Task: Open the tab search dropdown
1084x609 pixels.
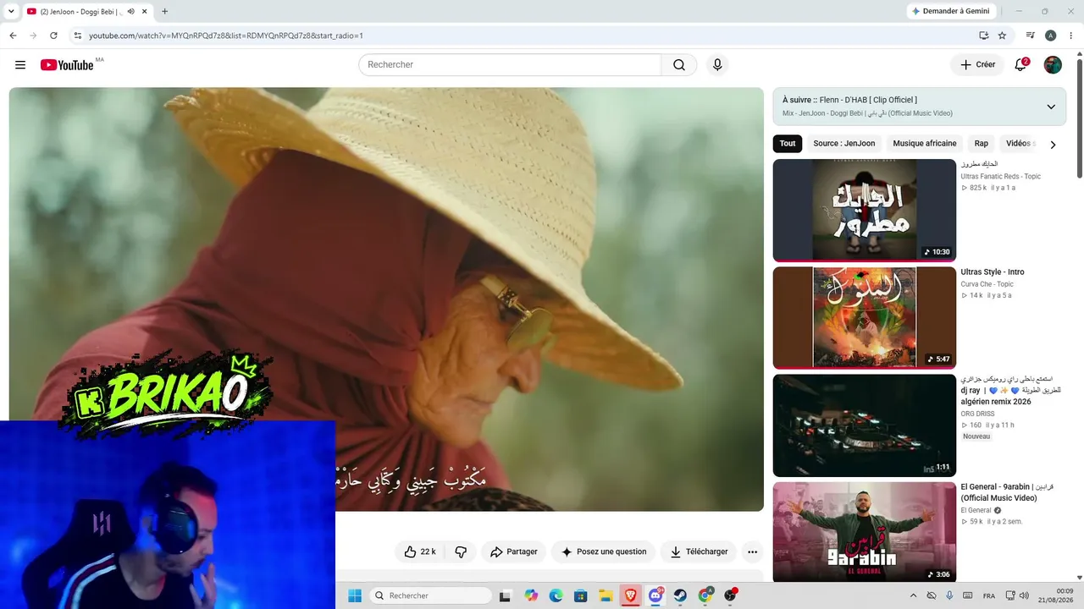Action: [x=11, y=12]
